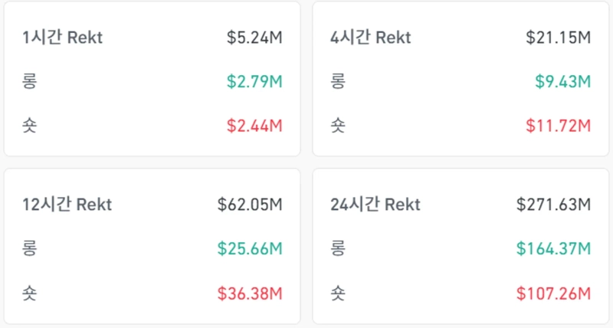Click the 숏 label in 24시간 card
This screenshot has width=613, height=328.
pyautogui.click(x=337, y=293)
